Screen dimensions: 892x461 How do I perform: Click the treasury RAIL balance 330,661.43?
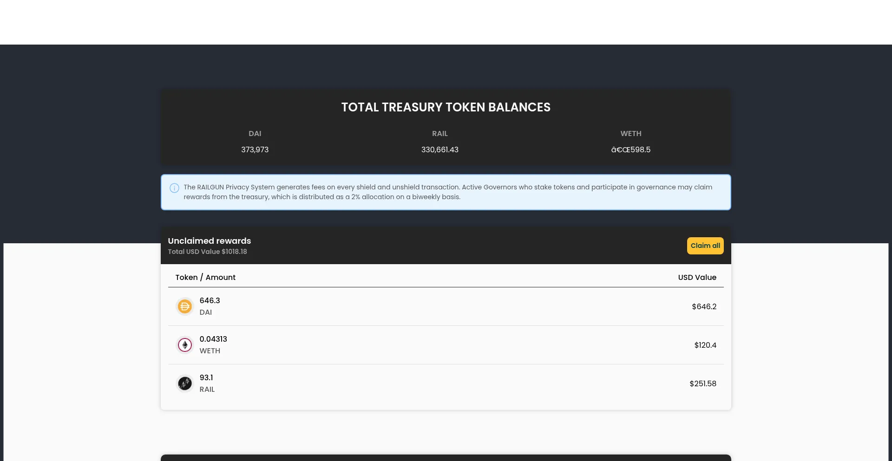(x=439, y=149)
